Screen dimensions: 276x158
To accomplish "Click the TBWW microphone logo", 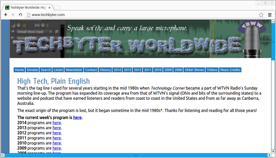I will (252, 39).
